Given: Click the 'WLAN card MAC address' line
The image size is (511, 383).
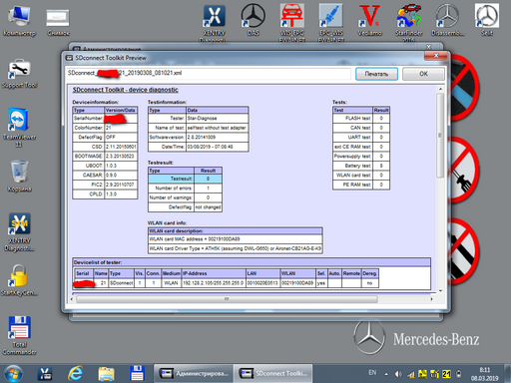Looking at the screenshot, I should click(236, 239).
